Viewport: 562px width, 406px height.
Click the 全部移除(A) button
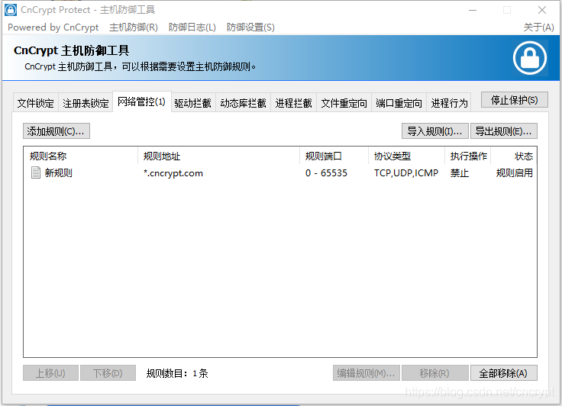coord(503,373)
